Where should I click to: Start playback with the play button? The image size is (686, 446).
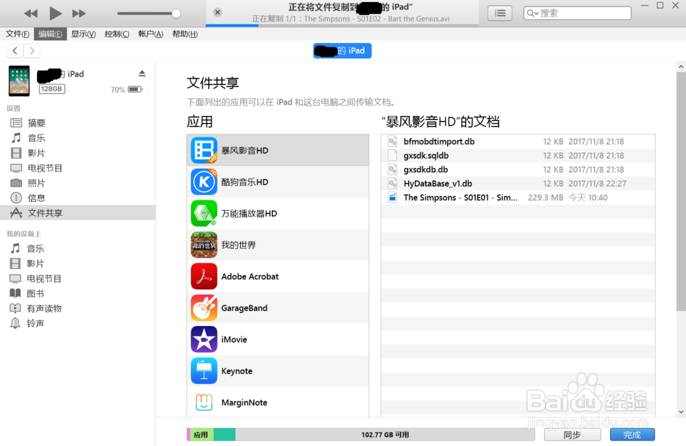[x=55, y=14]
